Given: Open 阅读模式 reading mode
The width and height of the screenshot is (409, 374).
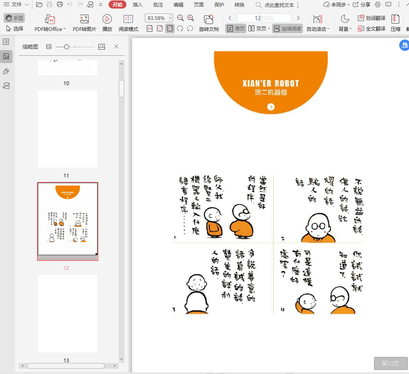Looking at the screenshot, I should (x=128, y=19).
